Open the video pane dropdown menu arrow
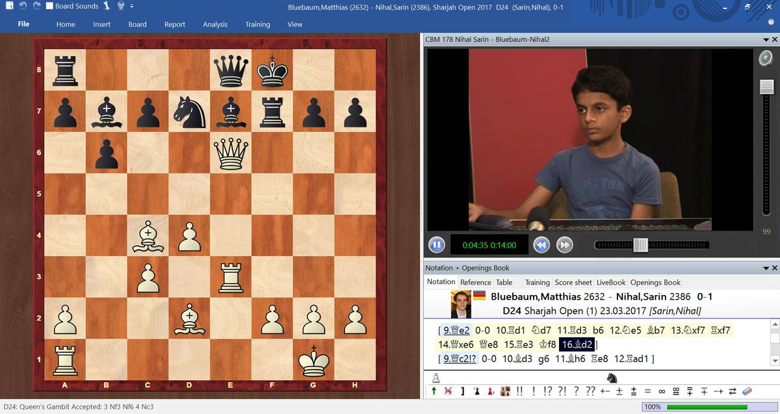Viewport: 780px width, 414px height. click(x=765, y=40)
